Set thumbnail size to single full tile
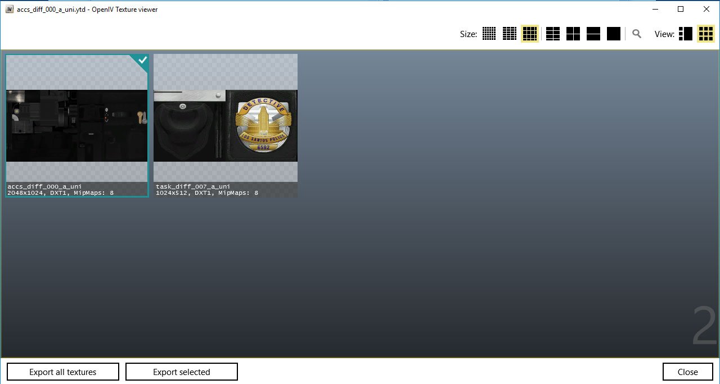 pyautogui.click(x=614, y=34)
